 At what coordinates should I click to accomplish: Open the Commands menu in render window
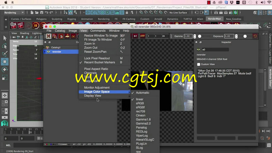pyautogui.click(x=98, y=31)
